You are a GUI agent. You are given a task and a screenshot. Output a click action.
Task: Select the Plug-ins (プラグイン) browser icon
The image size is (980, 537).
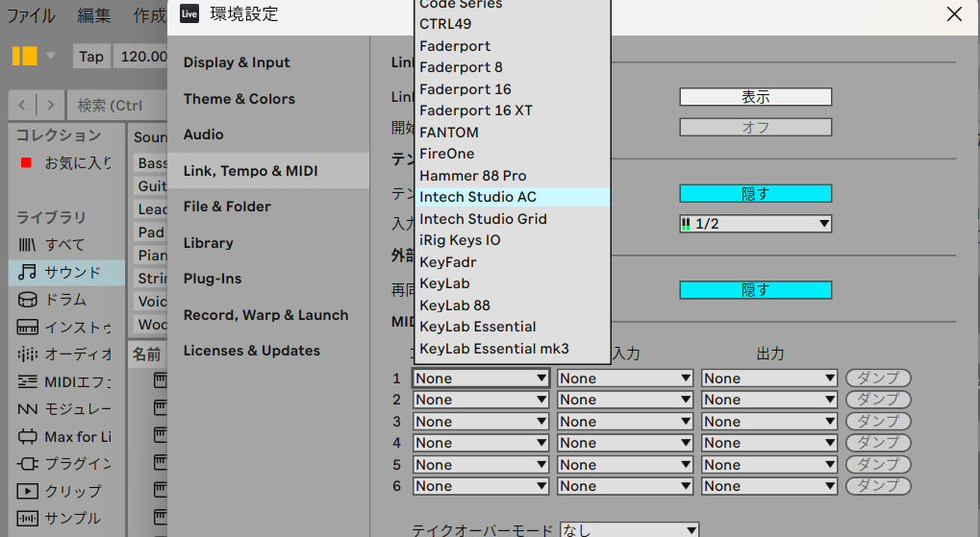point(27,464)
